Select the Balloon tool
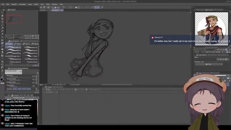This screenshot has width=231, height=130. pos(2,74)
